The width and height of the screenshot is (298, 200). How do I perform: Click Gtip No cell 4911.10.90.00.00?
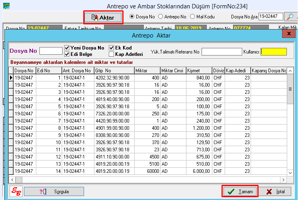(114, 157)
